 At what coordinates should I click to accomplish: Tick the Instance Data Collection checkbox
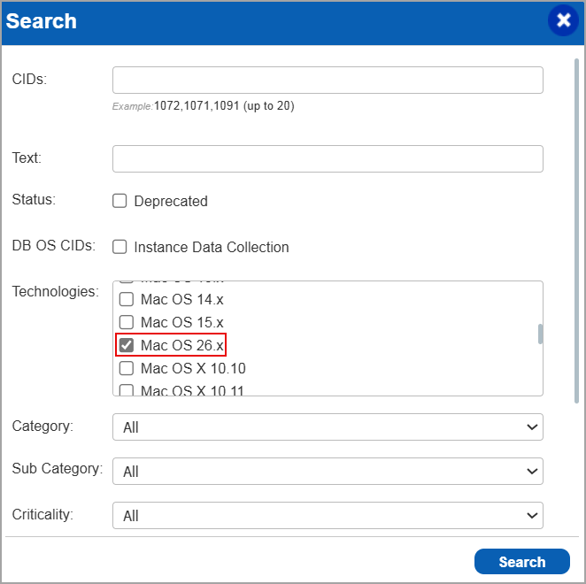(120, 247)
